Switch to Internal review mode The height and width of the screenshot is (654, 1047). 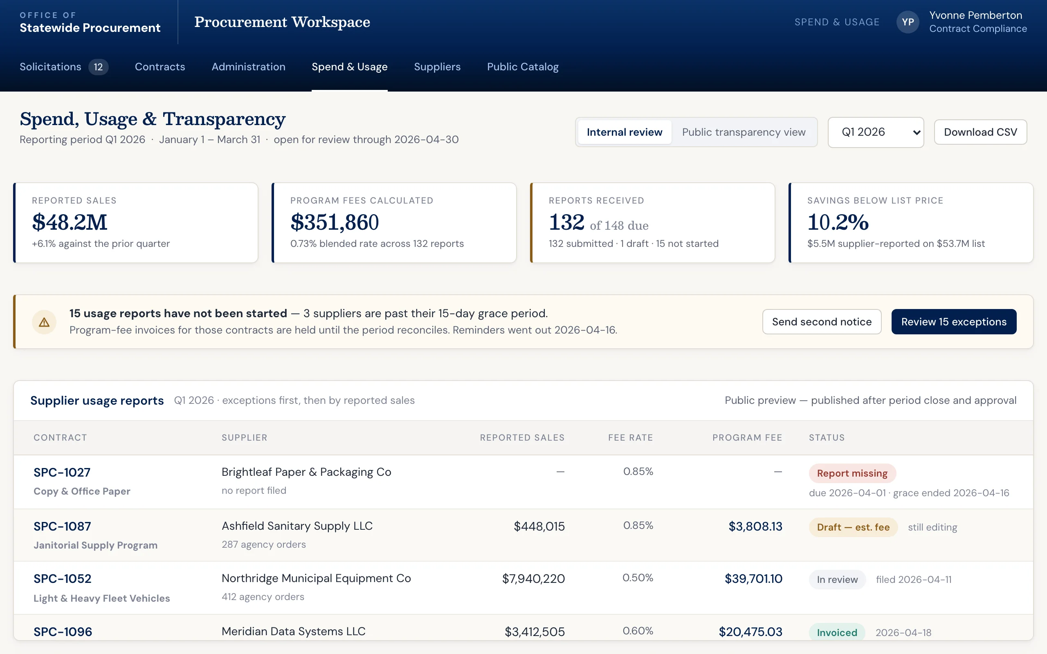pos(624,132)
